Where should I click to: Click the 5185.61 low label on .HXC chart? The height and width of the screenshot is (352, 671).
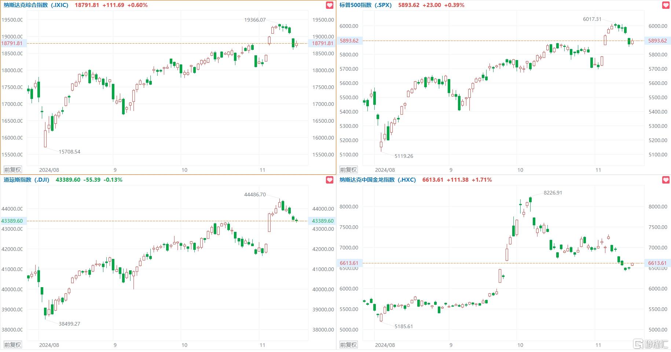[x=404, y=326]
